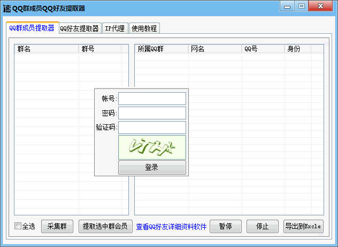
Task: Focus the 帐号 input field
Action: pyautogui.click(x=152, y=99)
